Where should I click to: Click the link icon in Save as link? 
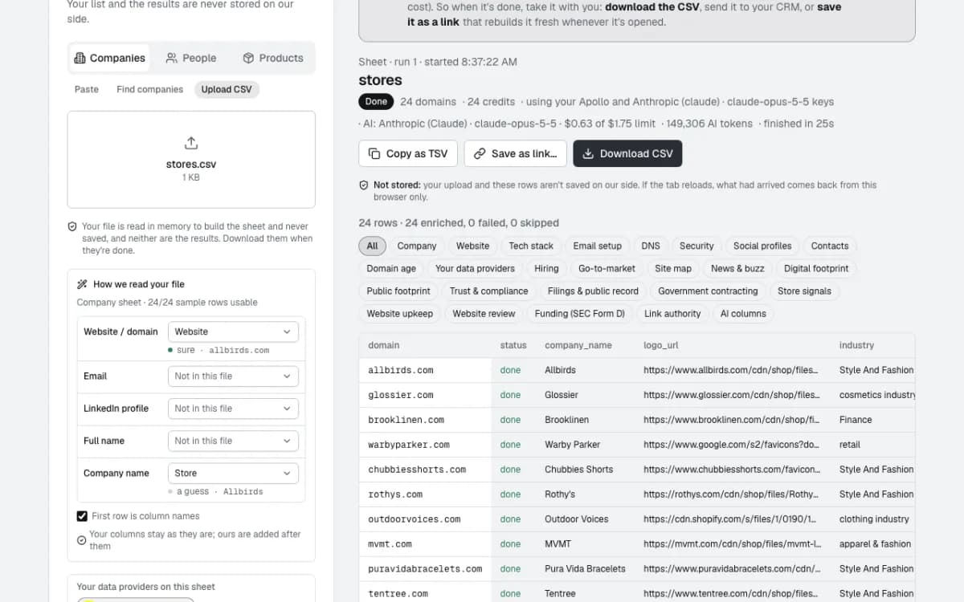tap(480, 153)
